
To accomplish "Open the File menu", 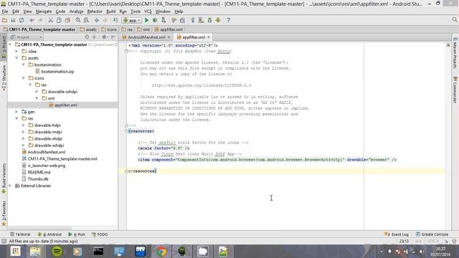I will [5, 11].
